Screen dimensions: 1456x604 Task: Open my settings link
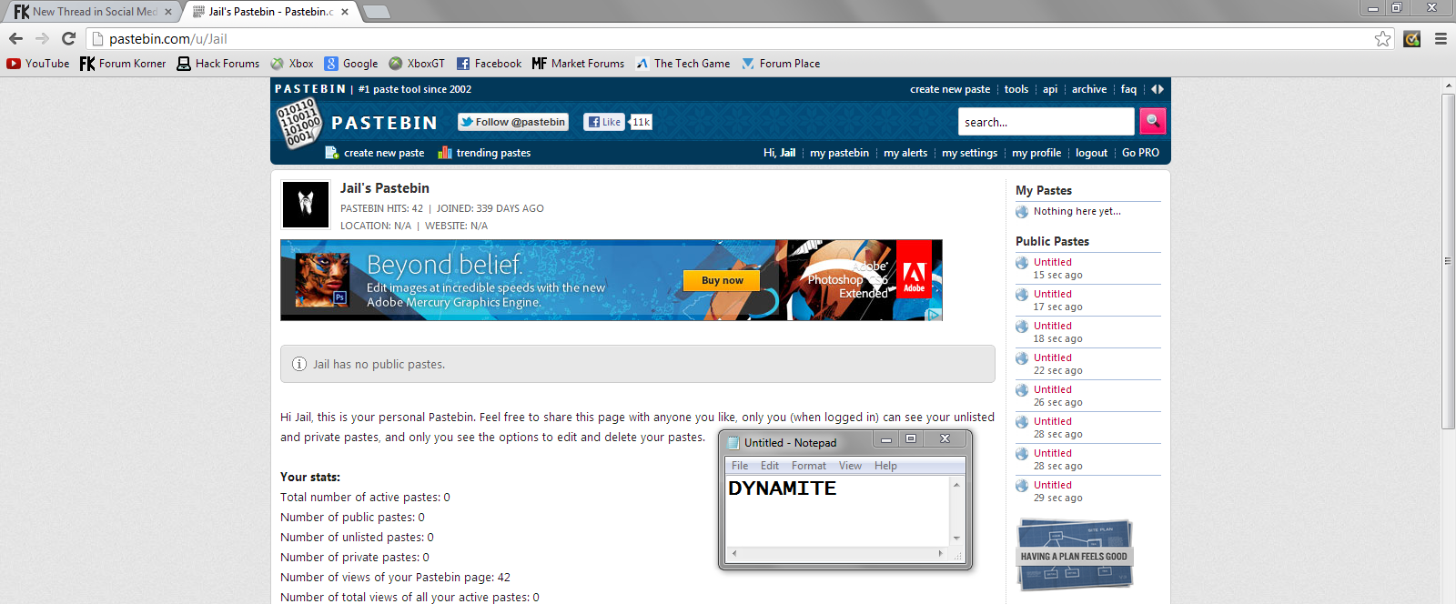tap(969, 153)
